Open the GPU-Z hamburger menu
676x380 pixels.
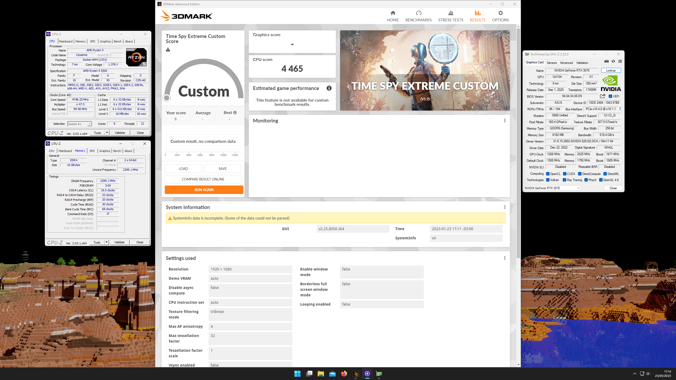pos(620,61)
